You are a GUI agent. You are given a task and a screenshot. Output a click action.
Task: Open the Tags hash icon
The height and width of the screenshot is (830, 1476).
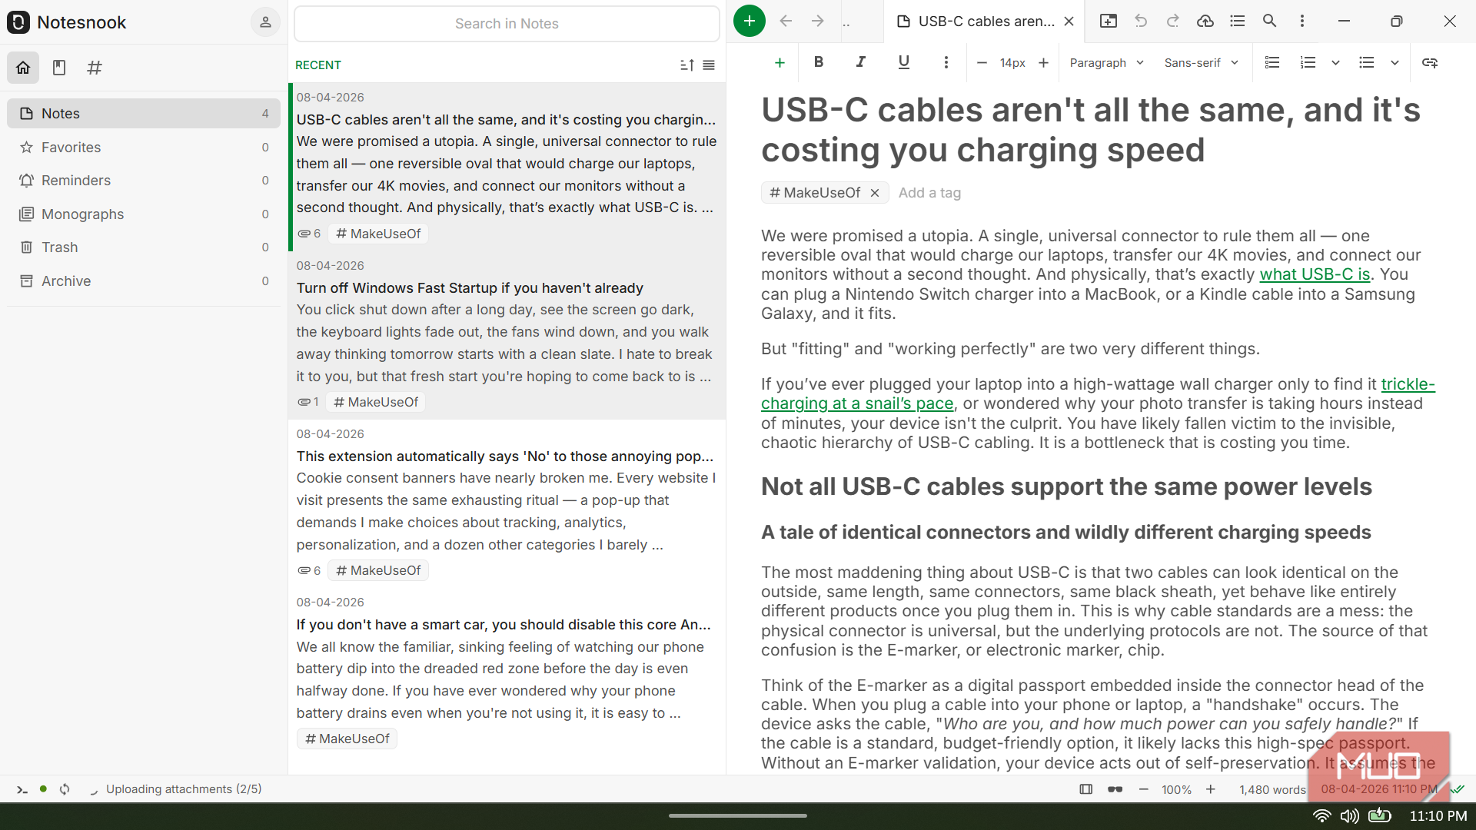[95, 68]
